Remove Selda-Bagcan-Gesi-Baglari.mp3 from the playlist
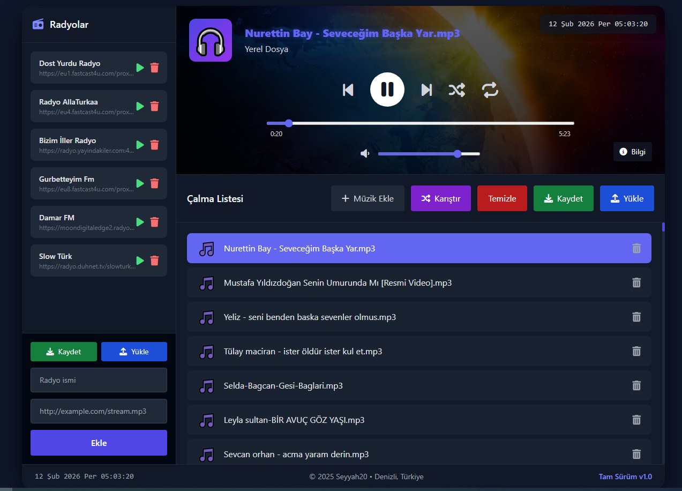Viewport: 682px width, 491px height. tap(636, 385)
